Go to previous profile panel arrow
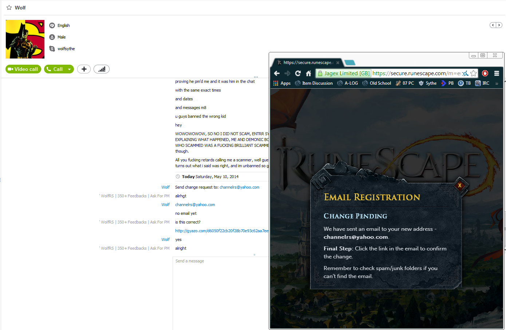The width and height of the screenshot is (506, 330). [x=493, y=25]
